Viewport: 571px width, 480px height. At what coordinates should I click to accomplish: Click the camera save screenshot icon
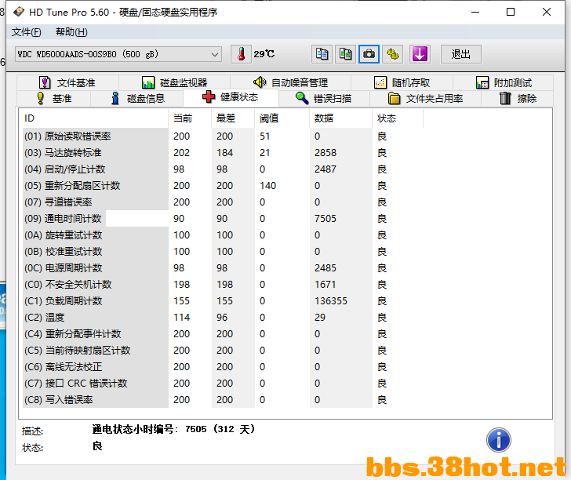click(369, 54)
